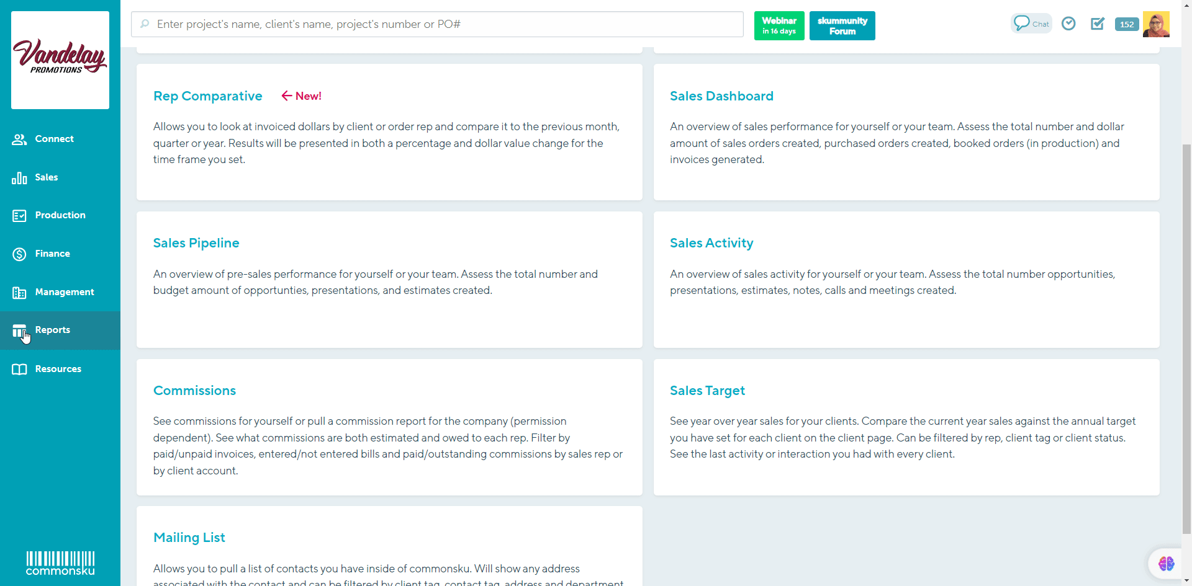Click the Webinar in 16 days button
The image size is (1192, 586).
point(779,25)
